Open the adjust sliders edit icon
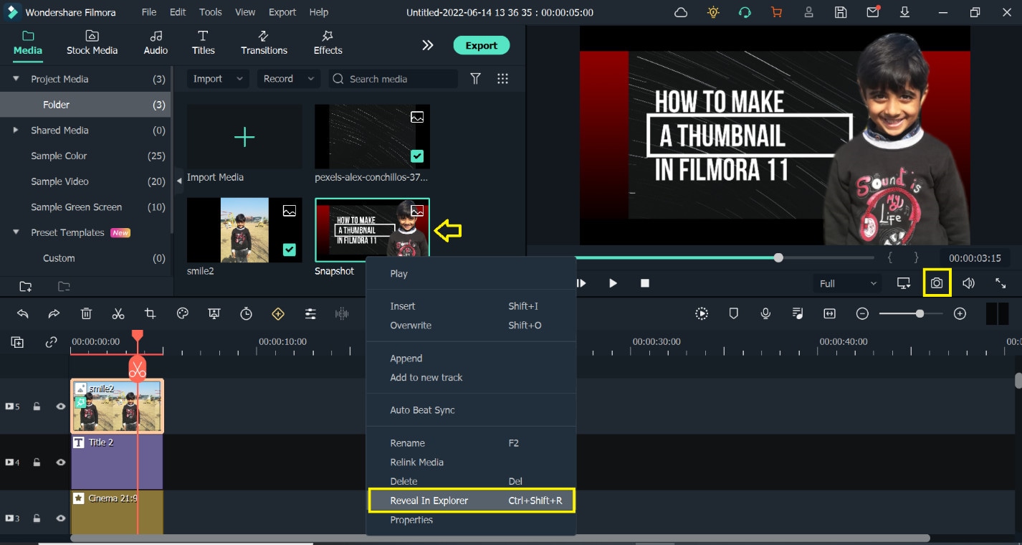The width and height of the screenshot is (1022, 545). [x=310, y=313]
